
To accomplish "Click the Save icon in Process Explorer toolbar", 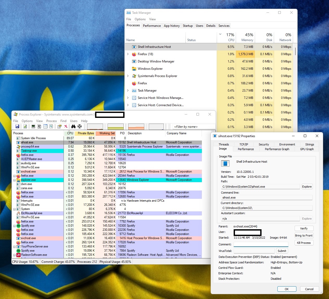I will click(17, 126).
